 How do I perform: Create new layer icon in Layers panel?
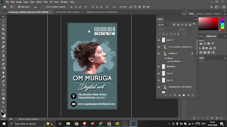click(x=188, y=95)
